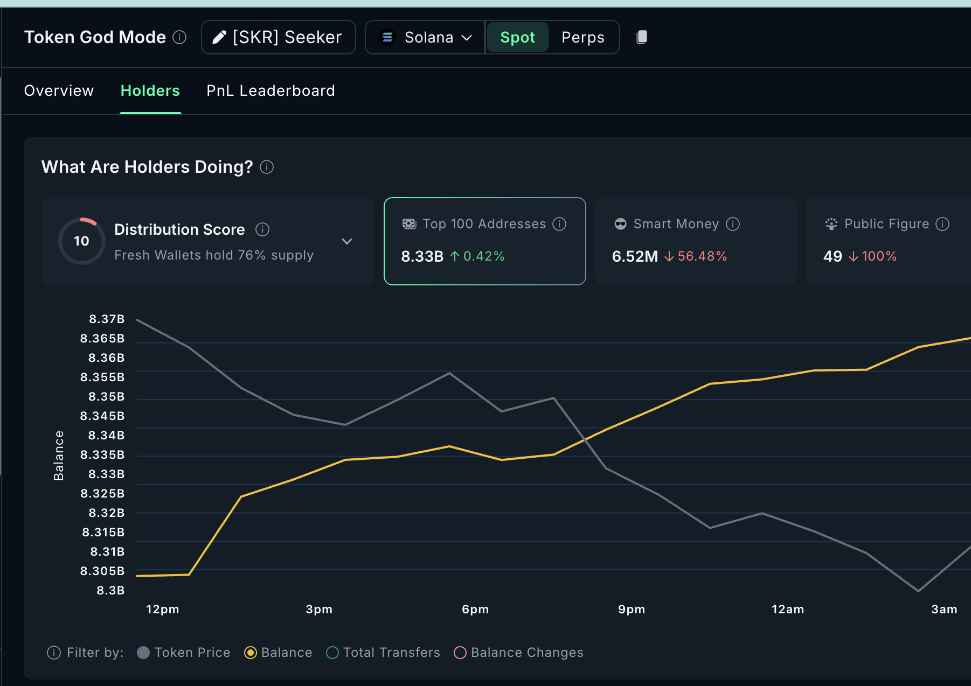Click the Top 100 Addresses info icon
Image resolution: width=971 pixels, height=686 pixels.
559,224
